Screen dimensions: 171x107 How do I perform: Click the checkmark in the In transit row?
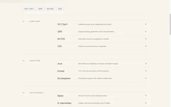pos(146,71)
